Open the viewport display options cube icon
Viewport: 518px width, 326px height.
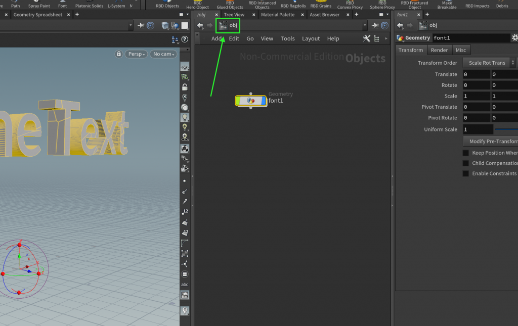click(165, 25)
